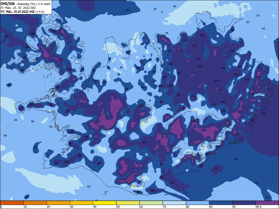279x209 pixels.
Task: Click the '50' legend scale label
Action: click(x=118, y=207)
